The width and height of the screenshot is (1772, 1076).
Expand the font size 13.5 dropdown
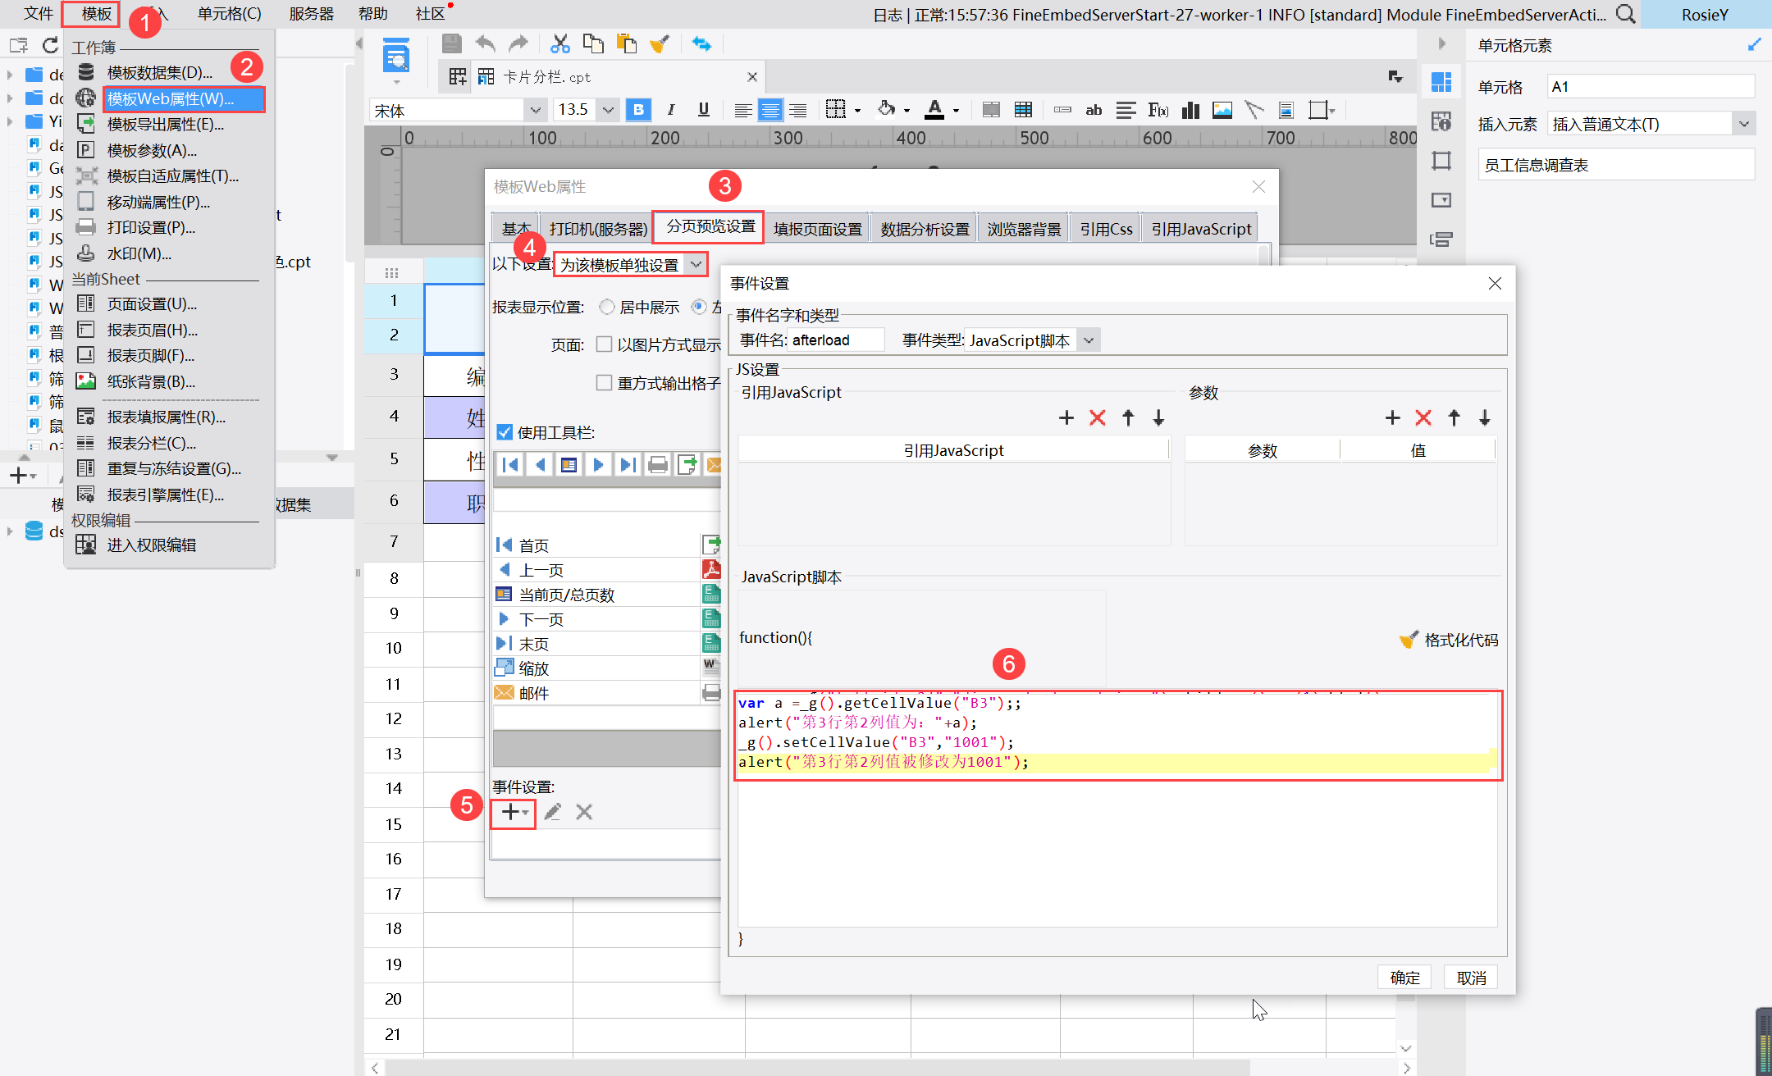(608, 110)
